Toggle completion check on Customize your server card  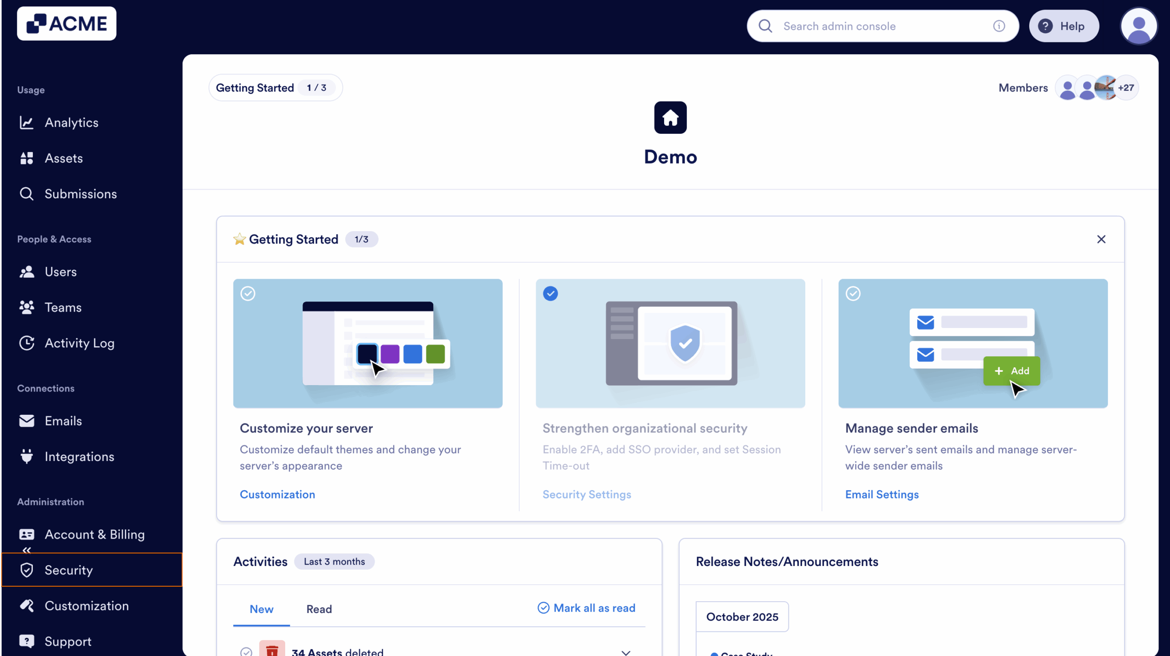248,293
